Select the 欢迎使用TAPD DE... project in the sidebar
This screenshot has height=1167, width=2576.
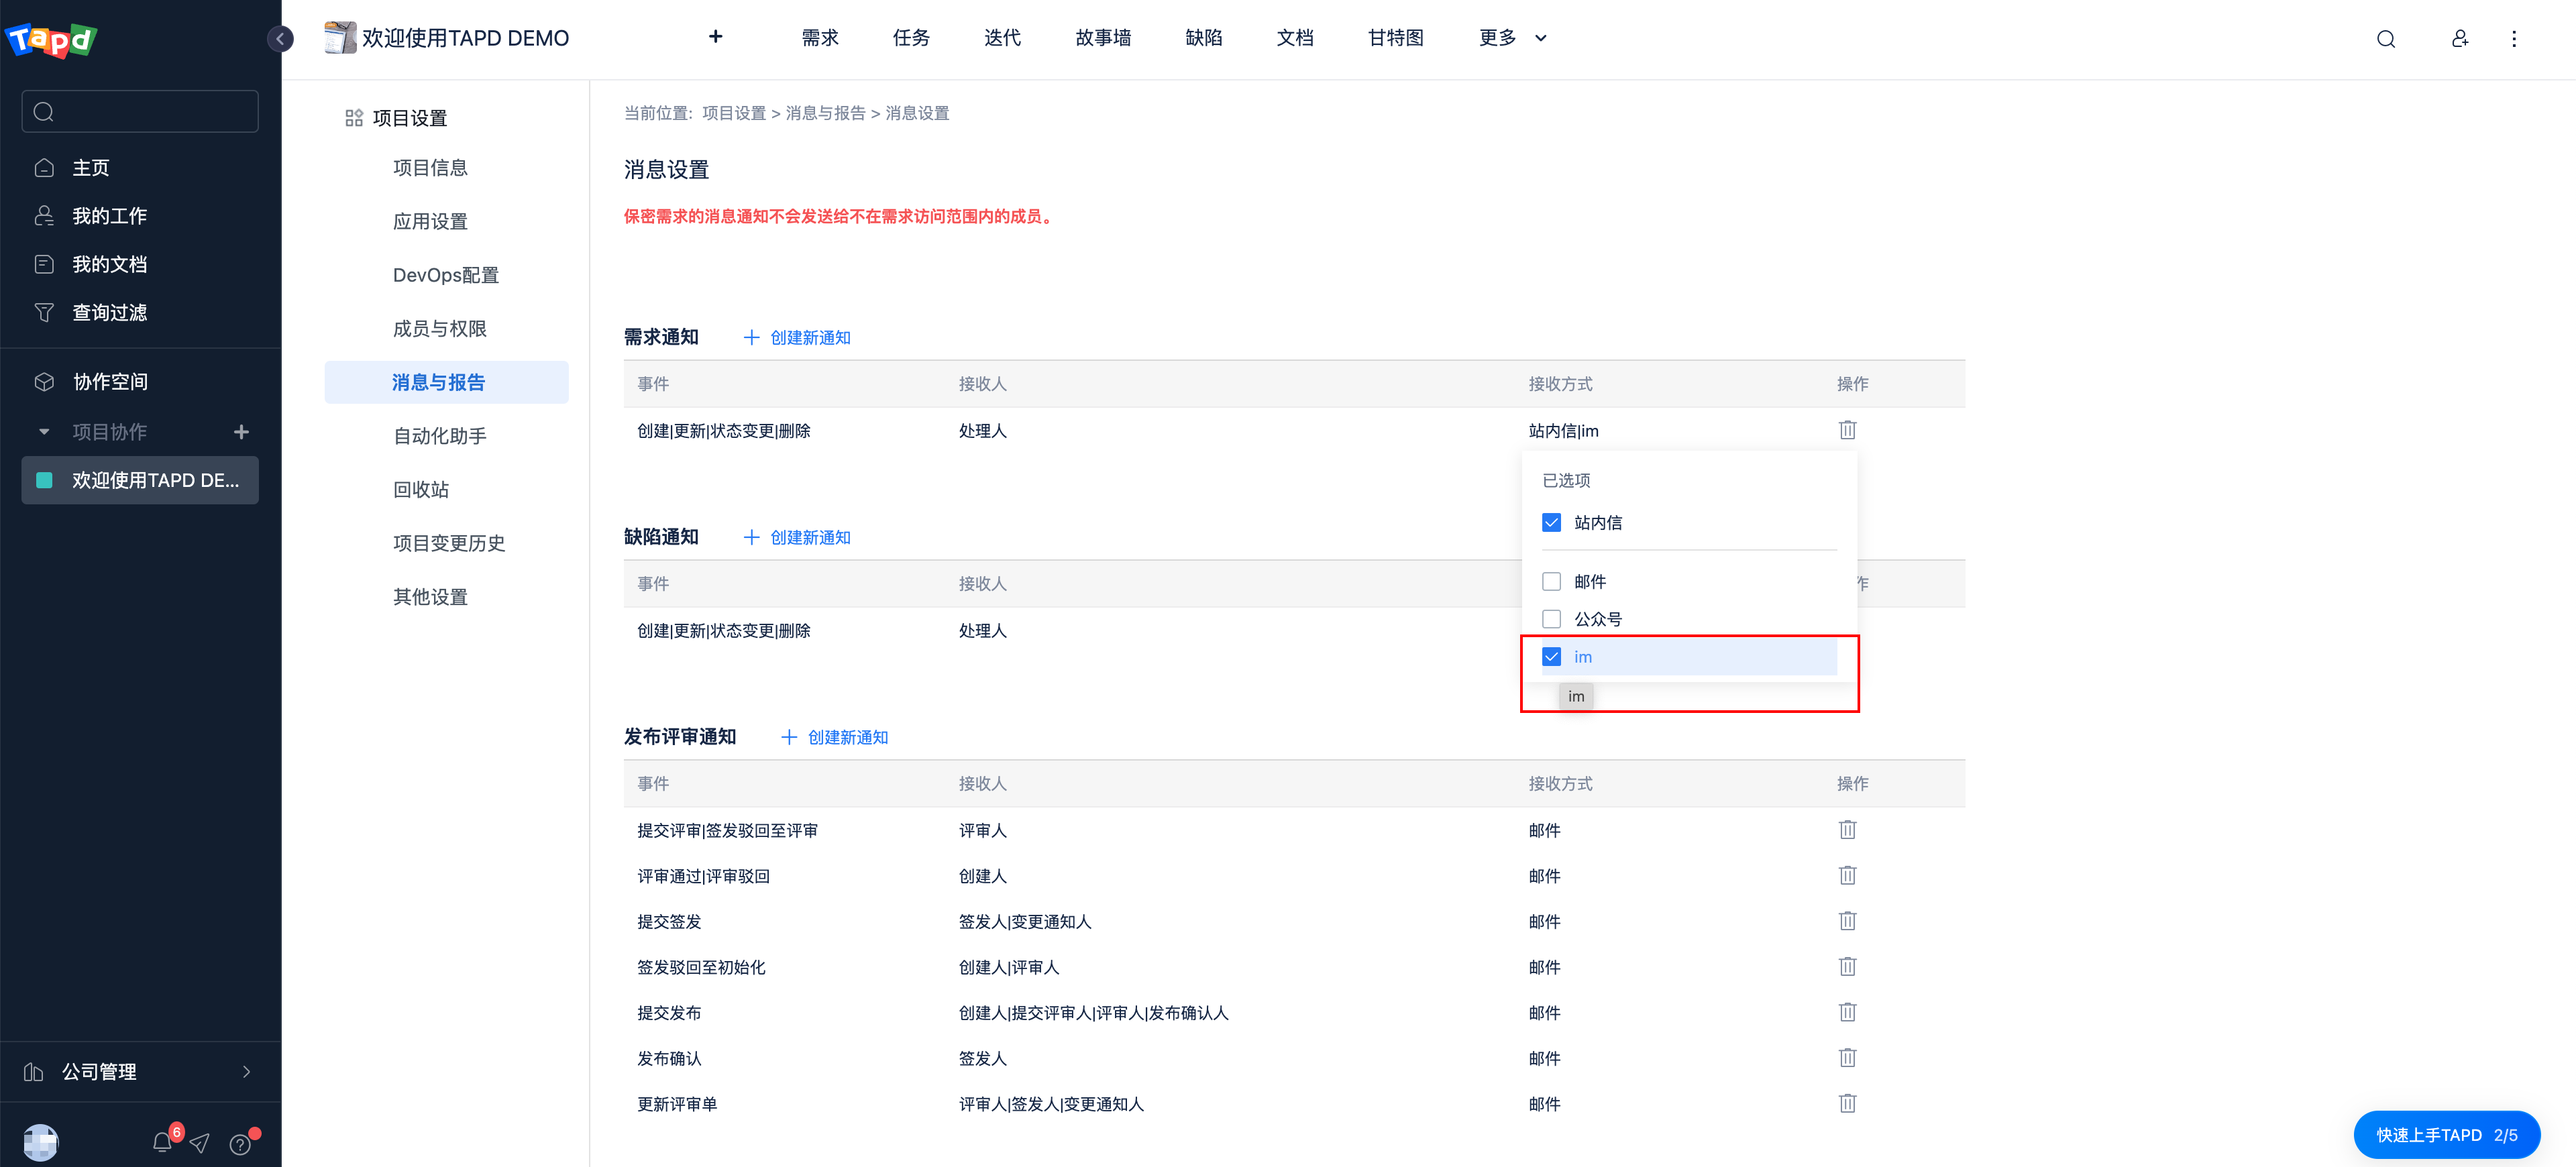140,481
